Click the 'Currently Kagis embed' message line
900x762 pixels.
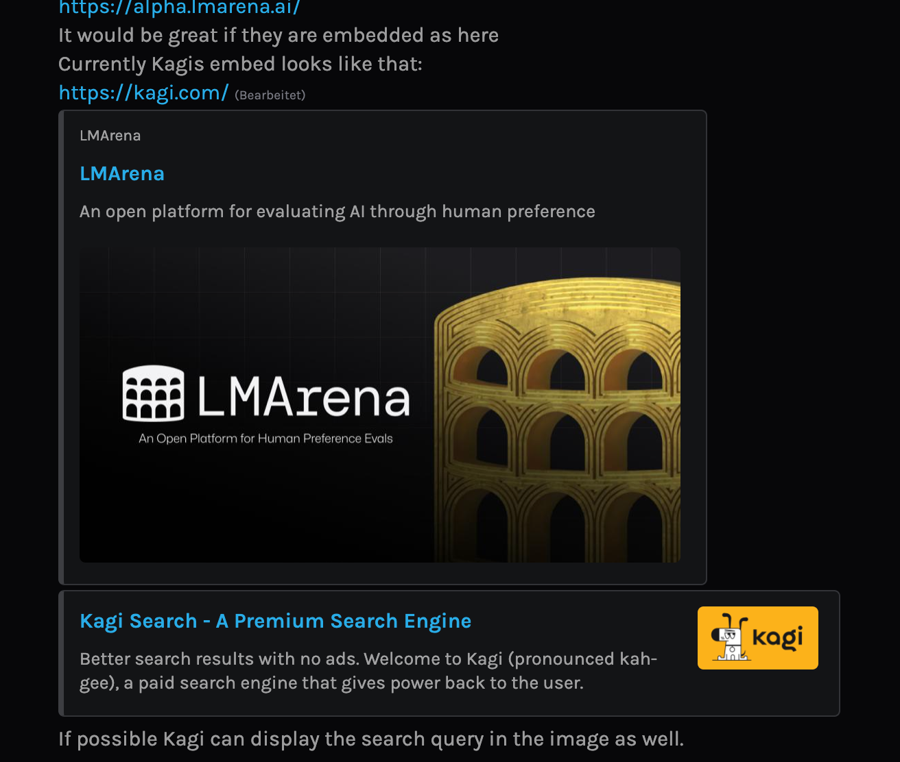coord(240,64)
